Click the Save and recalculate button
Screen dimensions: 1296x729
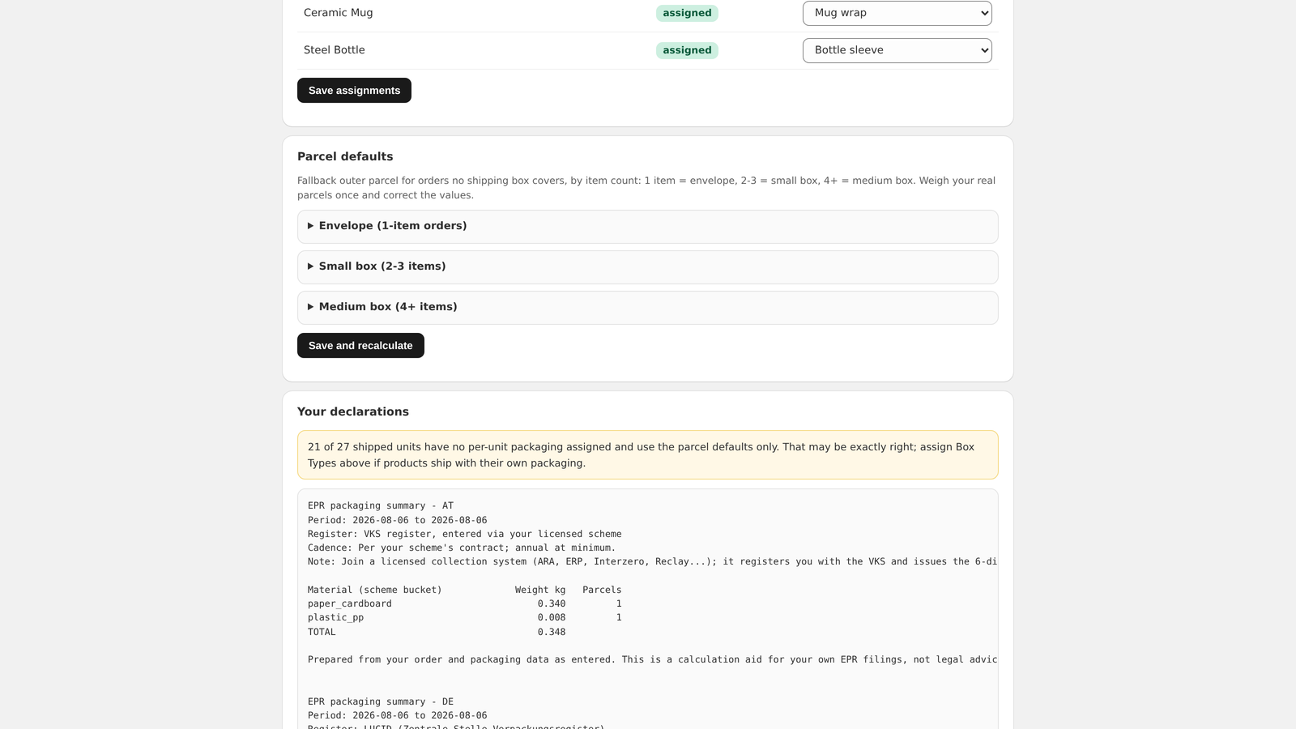(x=360, y=346)
